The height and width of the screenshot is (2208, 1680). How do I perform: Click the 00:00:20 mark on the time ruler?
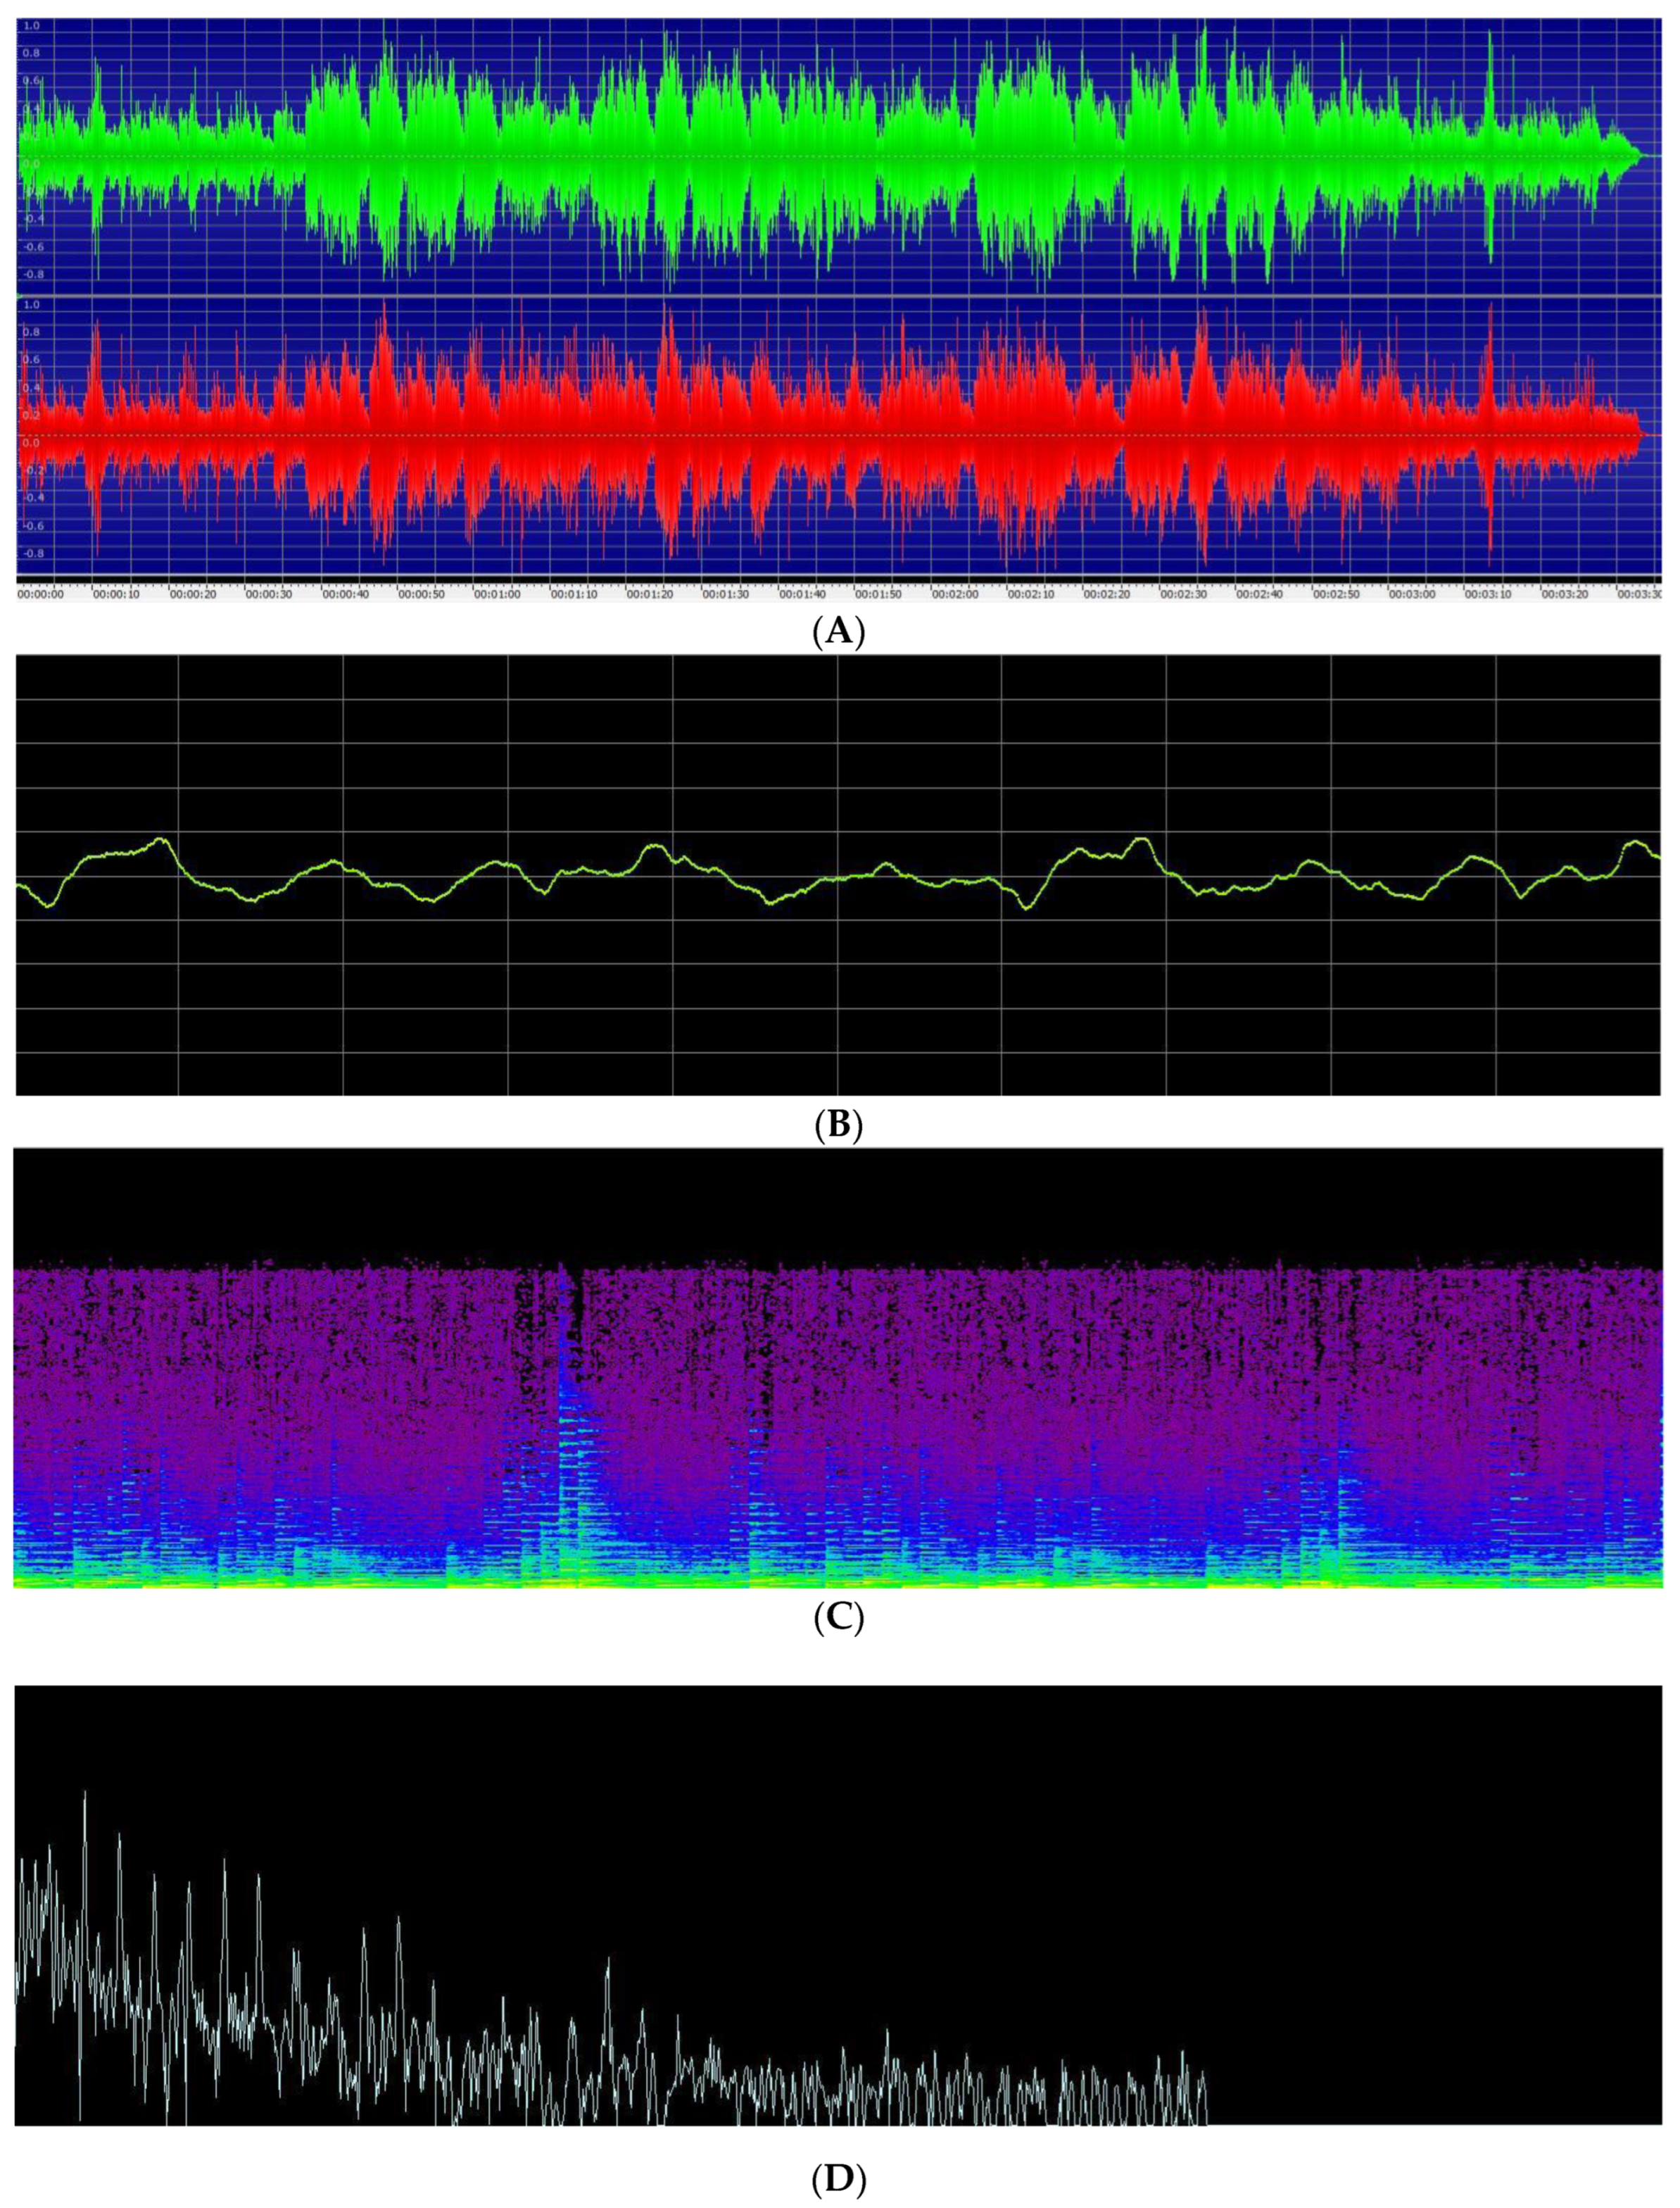pos(193,594)
